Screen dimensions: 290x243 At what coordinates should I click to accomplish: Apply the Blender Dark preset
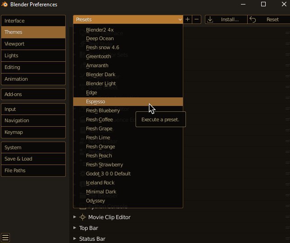point(128,75)
